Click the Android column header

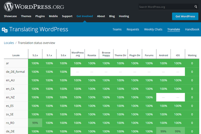click(x=163, y=55)
